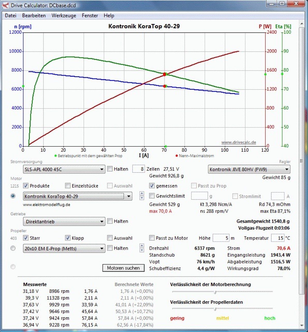Click the Zellen count input field

tap(138, 169)
